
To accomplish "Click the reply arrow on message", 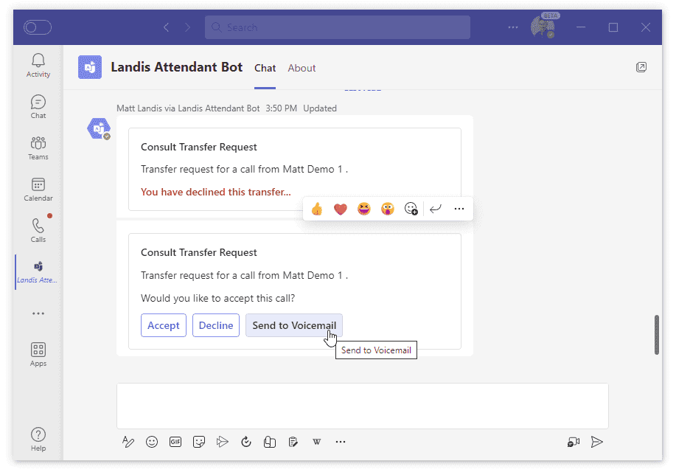I will pos(436,209).
